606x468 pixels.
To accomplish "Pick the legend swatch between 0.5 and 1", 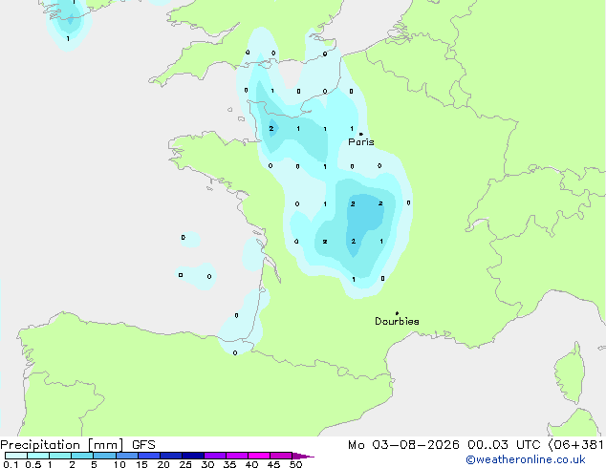I will pyautogui.click(x=38, y=456).
